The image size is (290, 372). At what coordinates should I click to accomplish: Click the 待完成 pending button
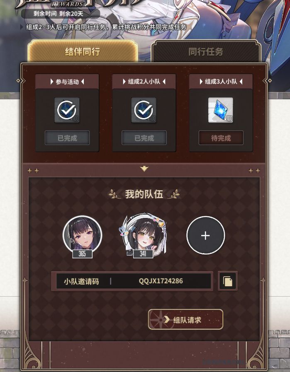point(221,138)
